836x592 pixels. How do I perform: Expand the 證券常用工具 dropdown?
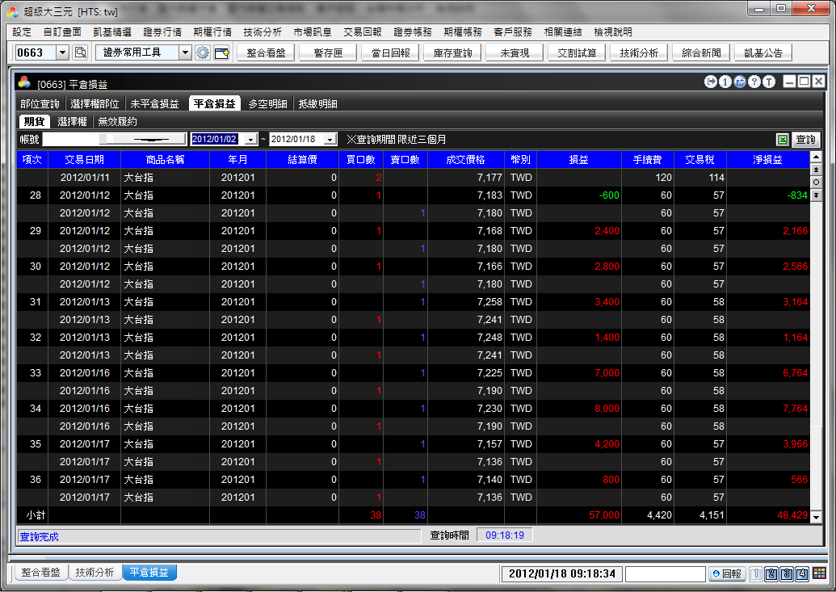tap(185, 52)
